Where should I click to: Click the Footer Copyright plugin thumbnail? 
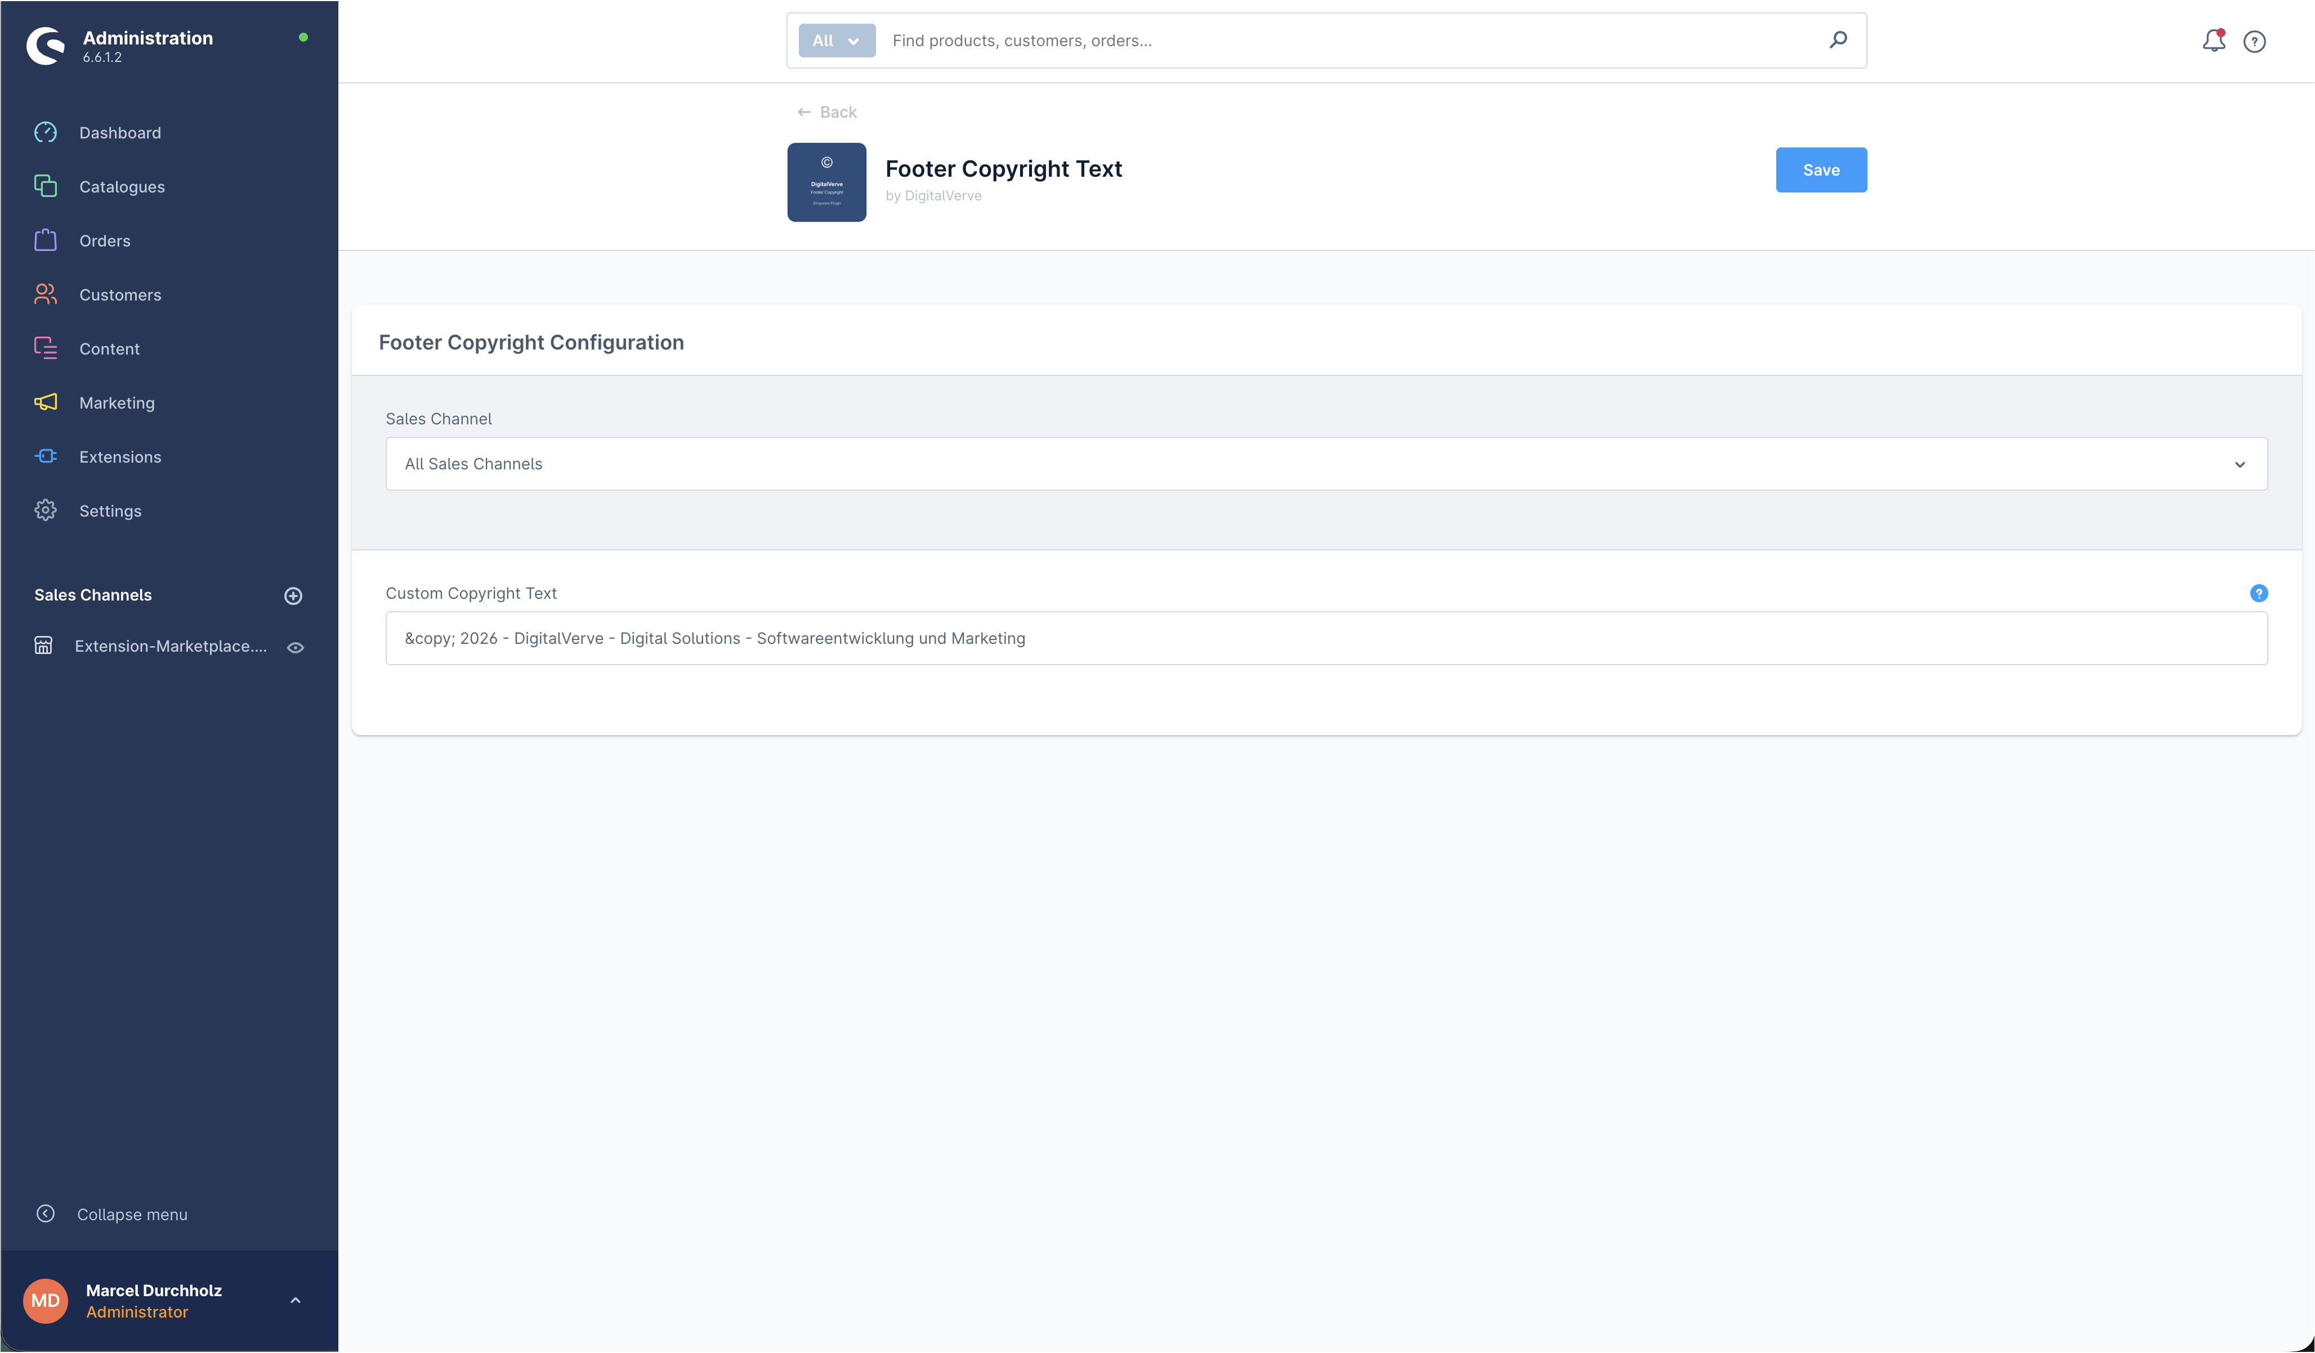pyautogui.click(x=826, y=182)
